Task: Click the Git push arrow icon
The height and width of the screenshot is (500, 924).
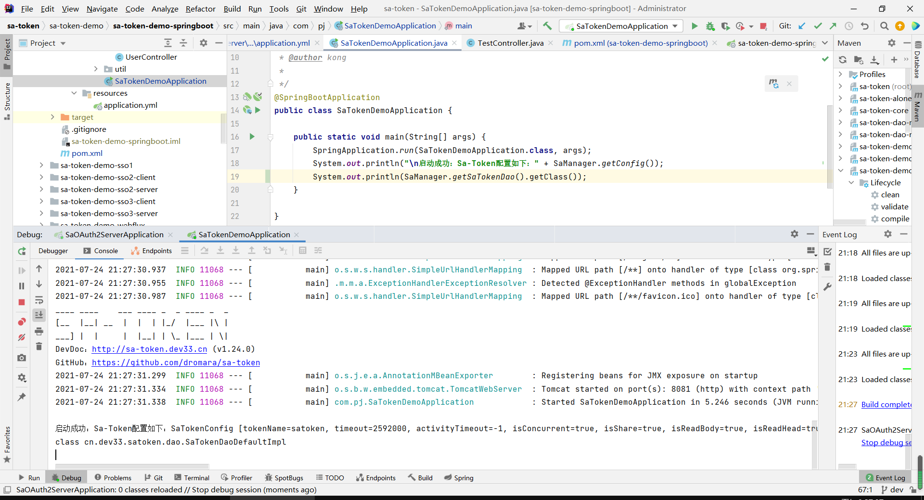Action: click(x=833, y=26)
